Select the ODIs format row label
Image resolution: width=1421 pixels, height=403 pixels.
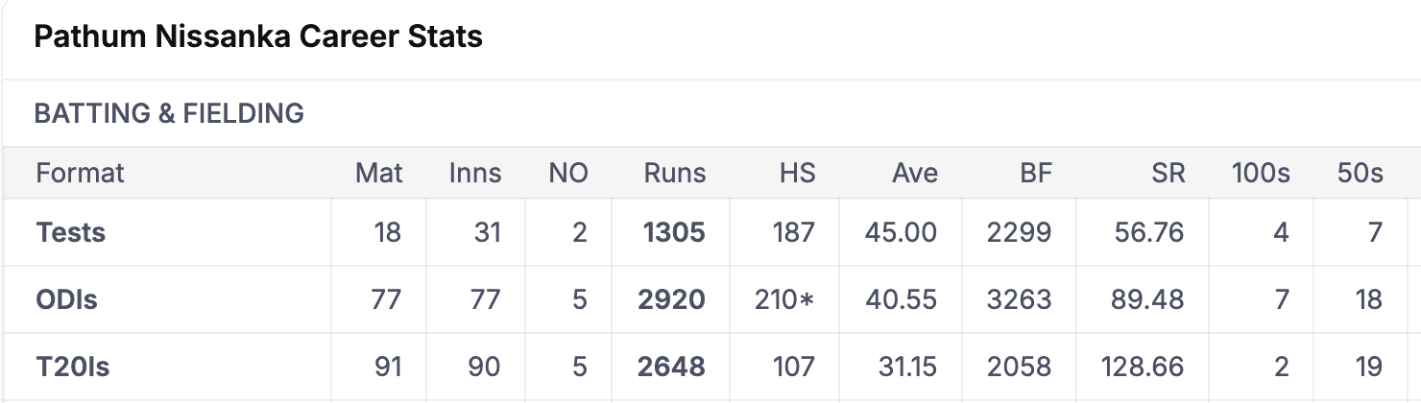click(x=67, y=299)
